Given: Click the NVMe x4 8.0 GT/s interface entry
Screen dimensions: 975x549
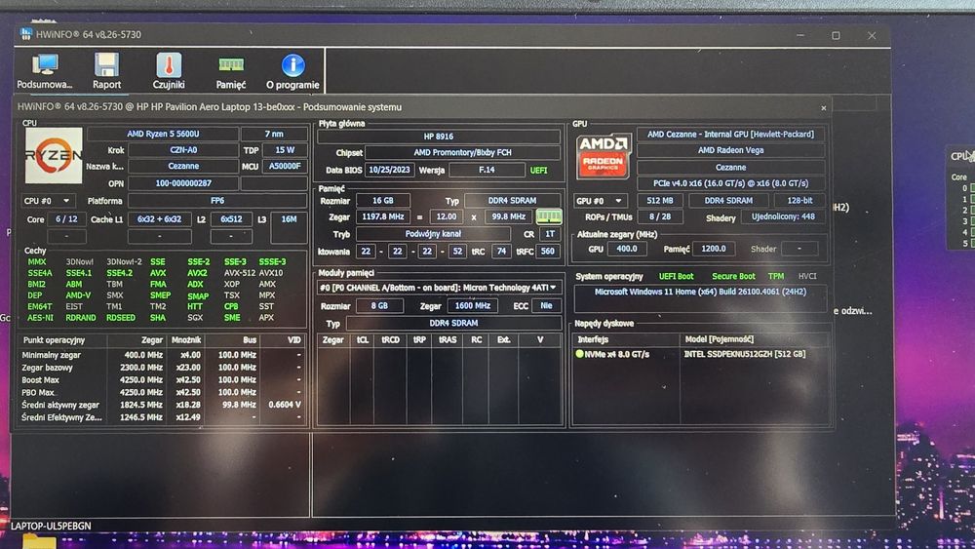Looking at the screenshot, I should tap(616, 354).
